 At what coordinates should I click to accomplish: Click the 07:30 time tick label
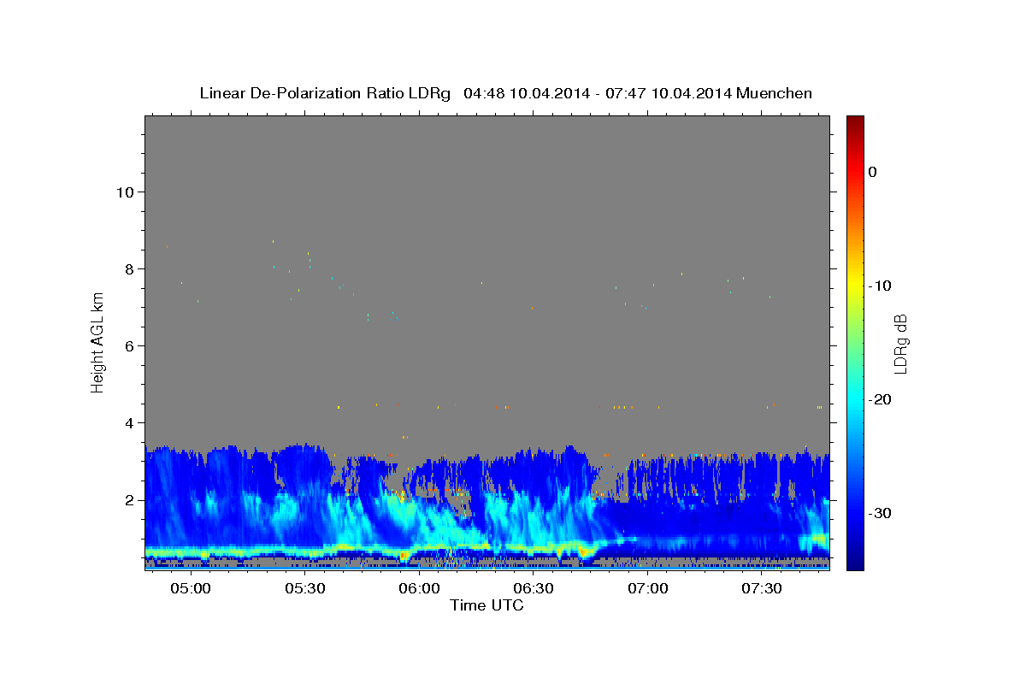click(762, 589)
